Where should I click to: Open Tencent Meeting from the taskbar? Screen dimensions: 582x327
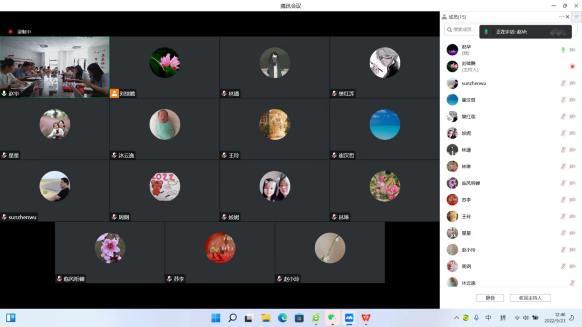coord(349,318)
